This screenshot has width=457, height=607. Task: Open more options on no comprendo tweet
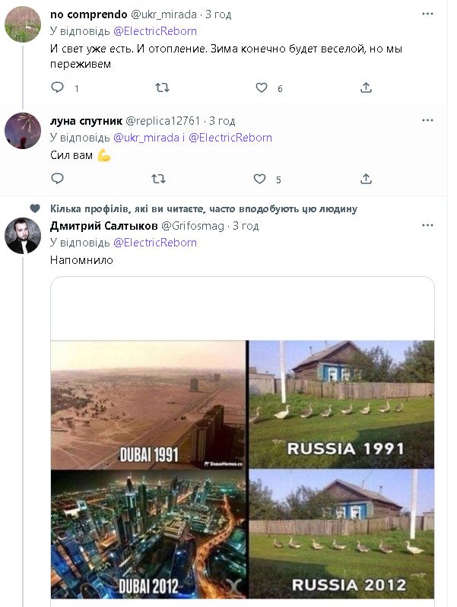pos(427,14)
